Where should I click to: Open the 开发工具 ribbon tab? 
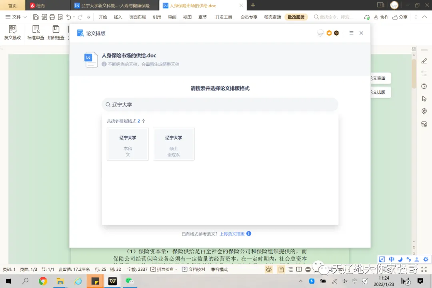coord(224,17)
